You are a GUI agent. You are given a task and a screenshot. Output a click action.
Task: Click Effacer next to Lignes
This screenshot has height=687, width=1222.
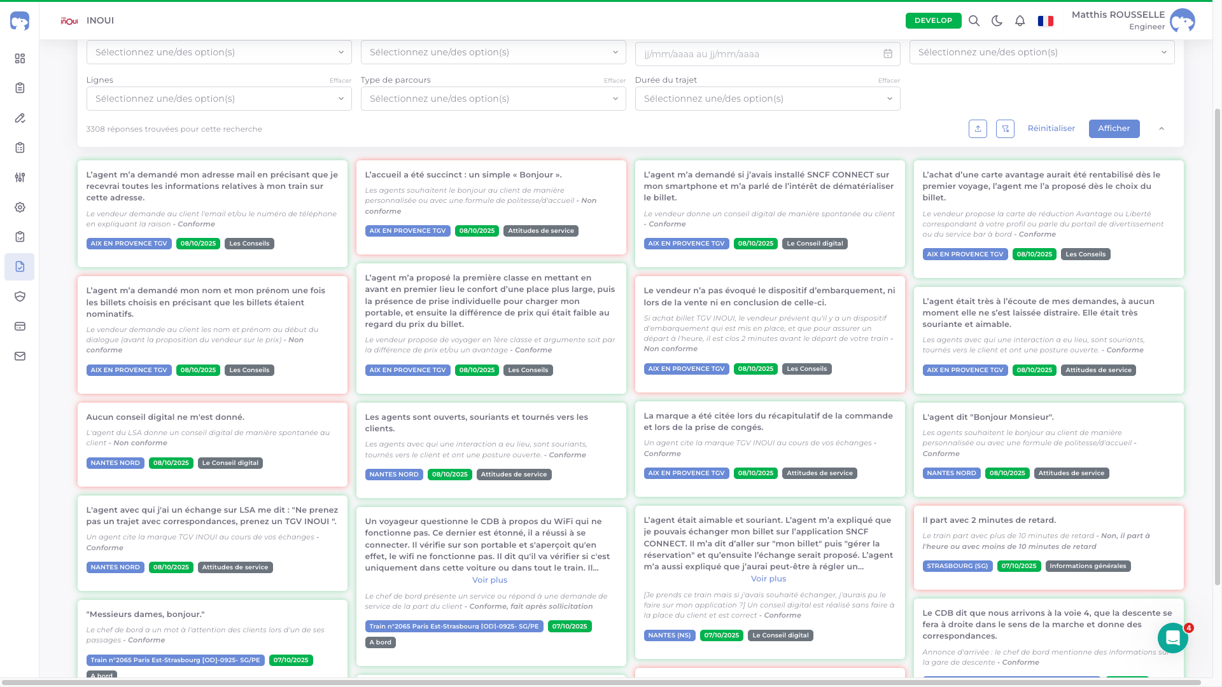[341, 81]
